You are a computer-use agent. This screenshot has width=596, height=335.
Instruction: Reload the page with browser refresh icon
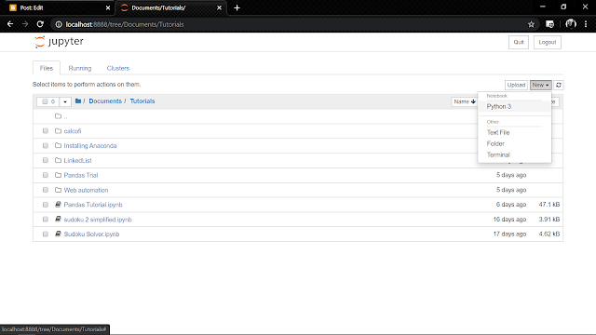pos(40,24)
